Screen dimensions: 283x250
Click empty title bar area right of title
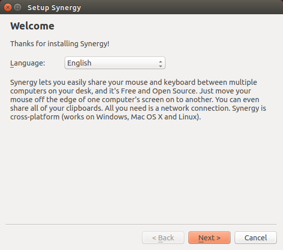click(181, 7)
